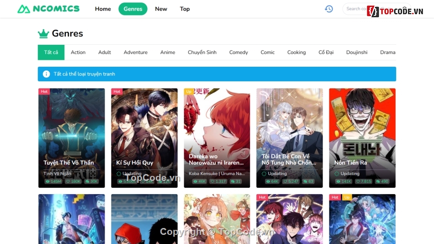Click author Tịnh Vô Ngân

tap(57, 174)
